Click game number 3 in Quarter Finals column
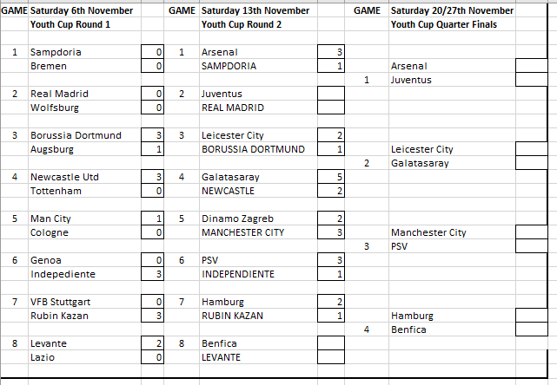Viewport: 557px width, 385px height. coord(368,246)
